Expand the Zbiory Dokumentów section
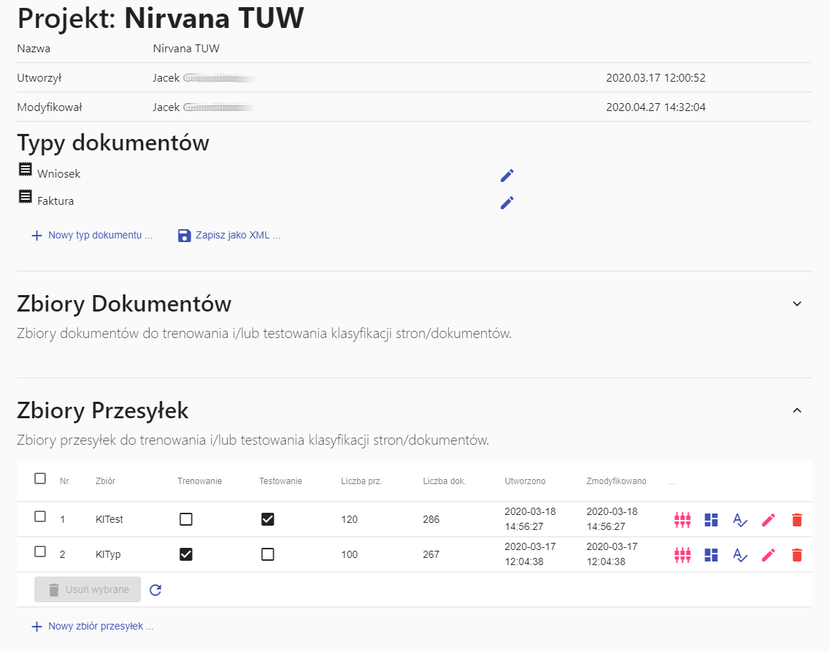This screenshot has height=651, width=829. [x=796, y=304]
